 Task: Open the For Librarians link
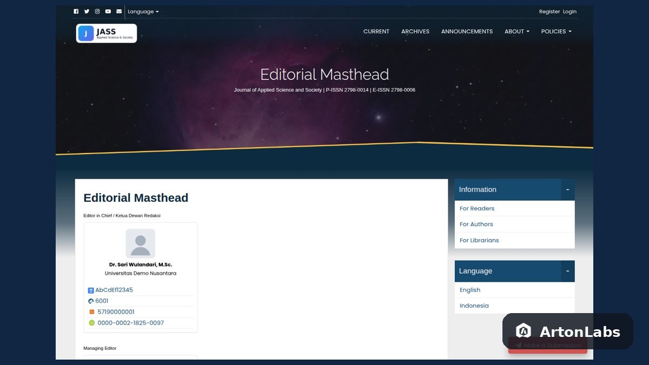coord(479,240)
